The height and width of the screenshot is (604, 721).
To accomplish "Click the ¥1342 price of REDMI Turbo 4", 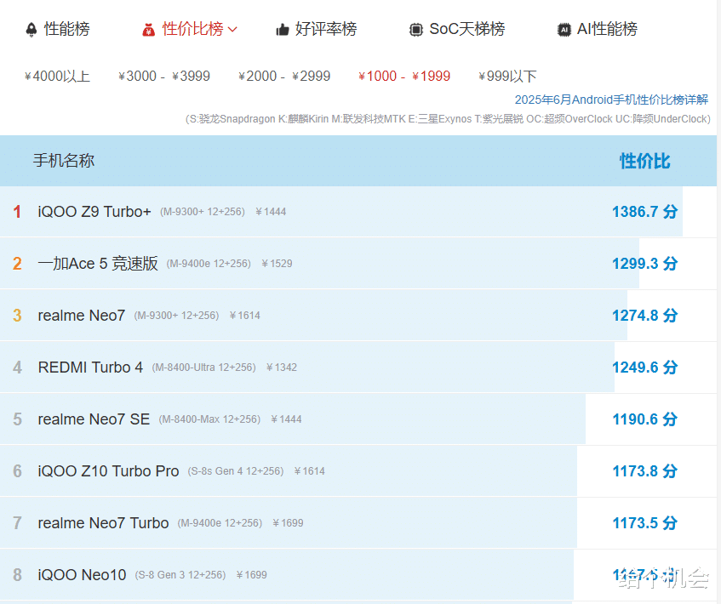I will pyautogui.click(x=282, y=368).
